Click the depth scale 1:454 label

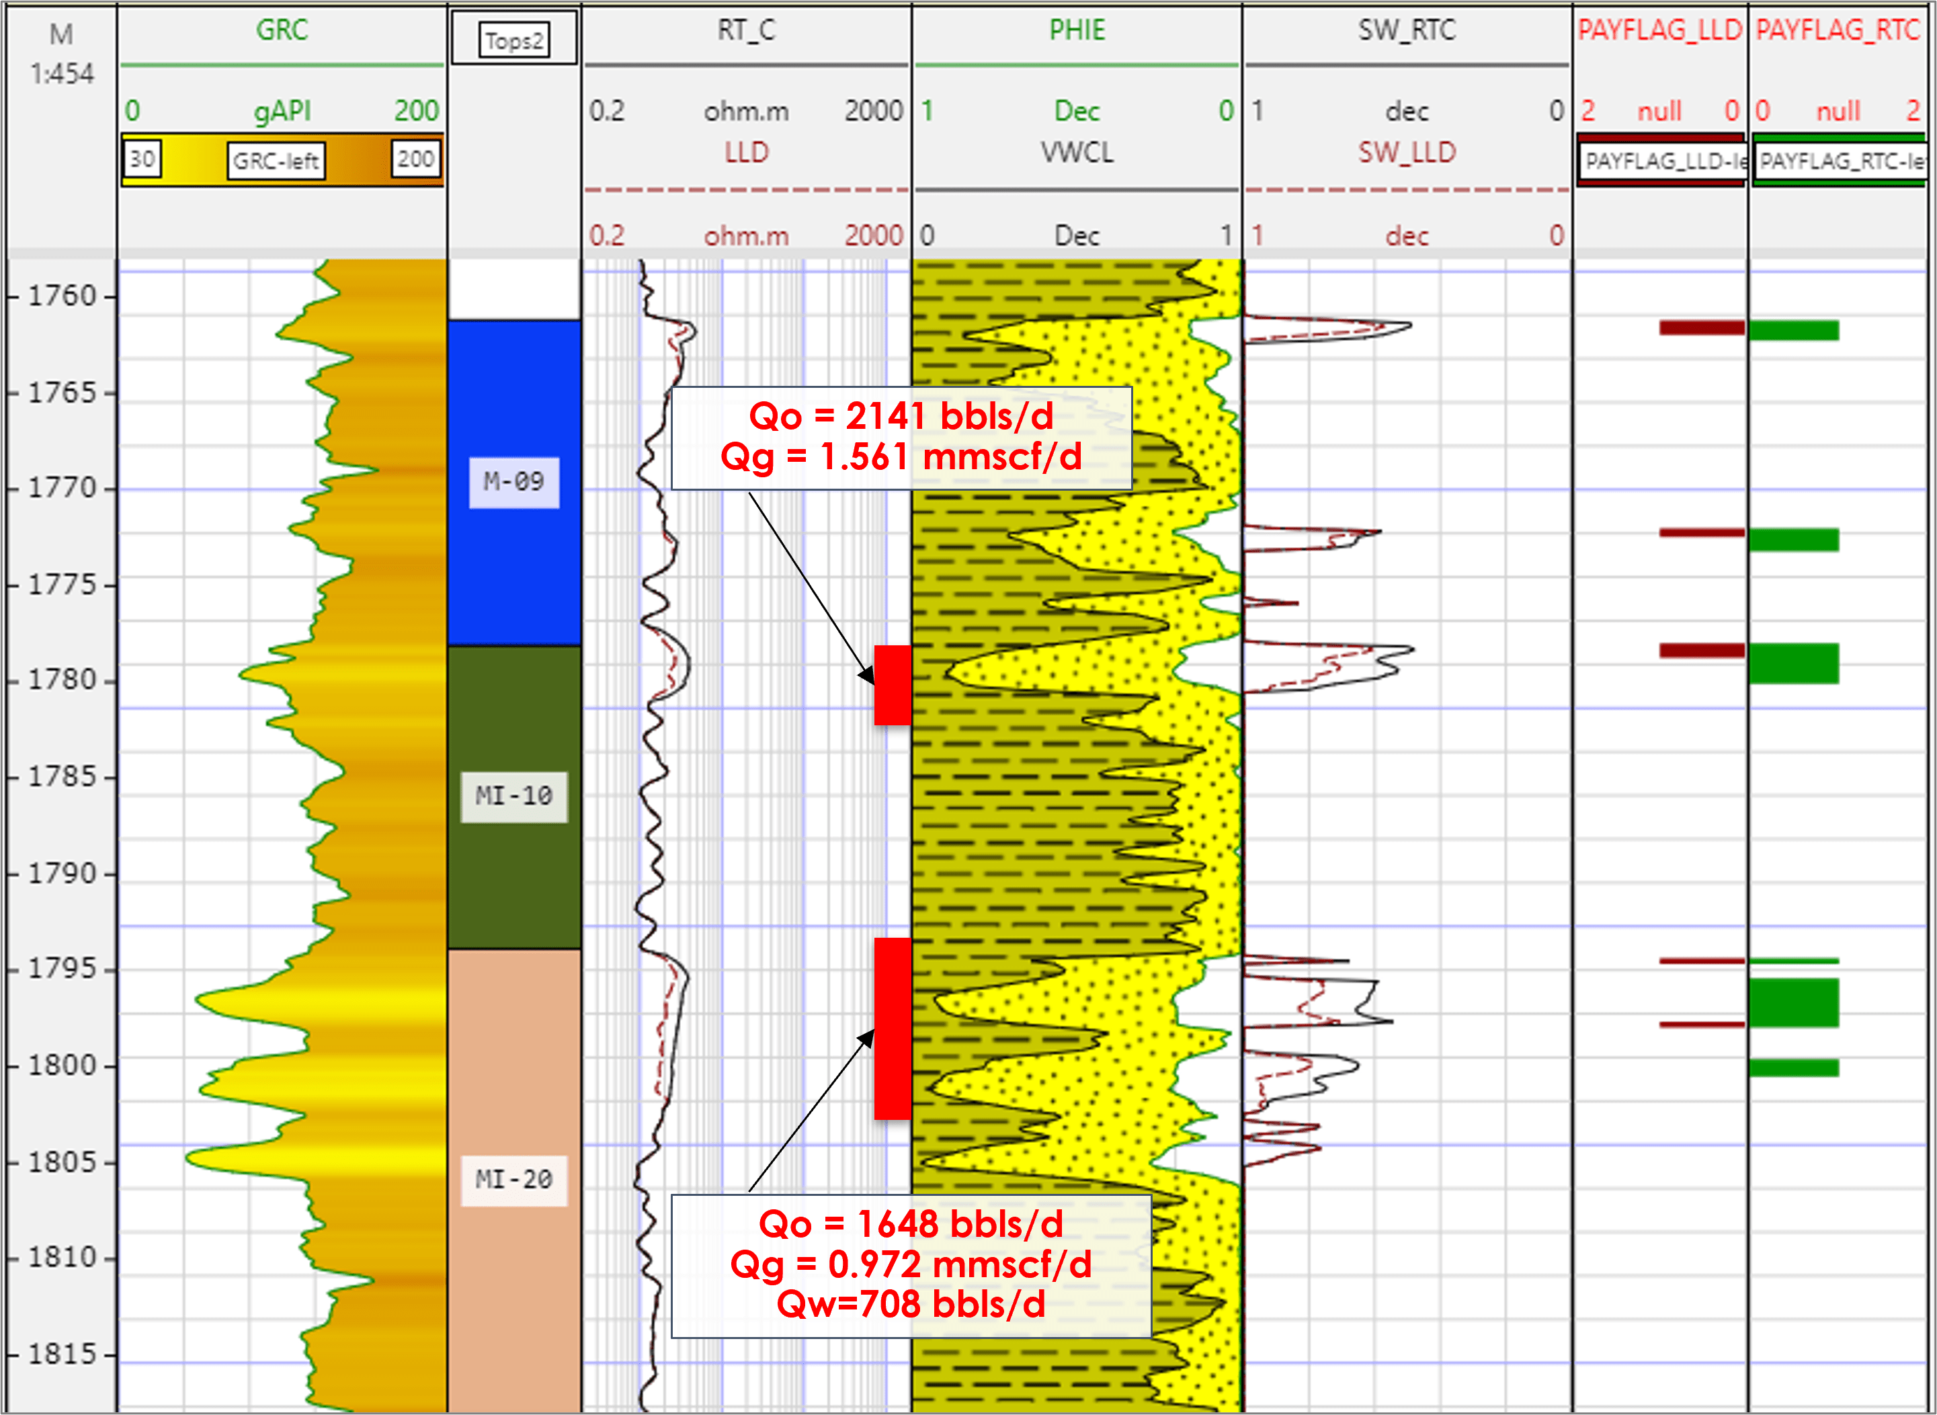62,75
